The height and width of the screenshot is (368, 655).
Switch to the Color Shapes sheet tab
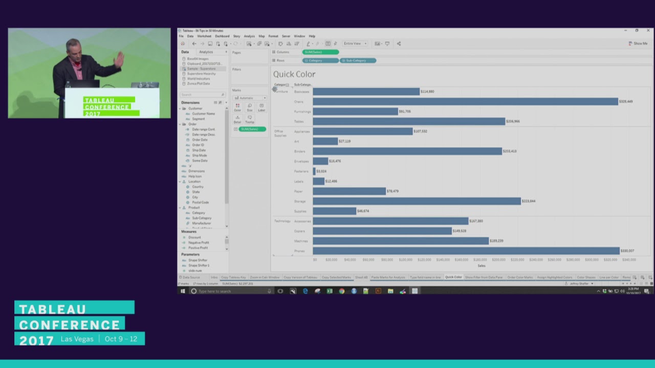[x=586, y=277]
